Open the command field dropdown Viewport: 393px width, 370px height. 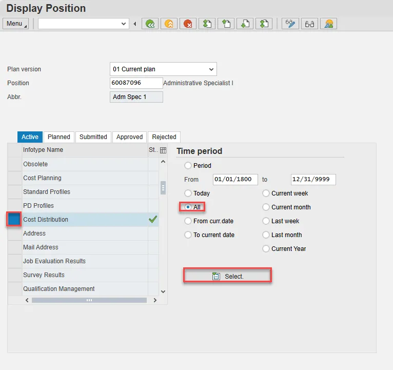point(123,24)
